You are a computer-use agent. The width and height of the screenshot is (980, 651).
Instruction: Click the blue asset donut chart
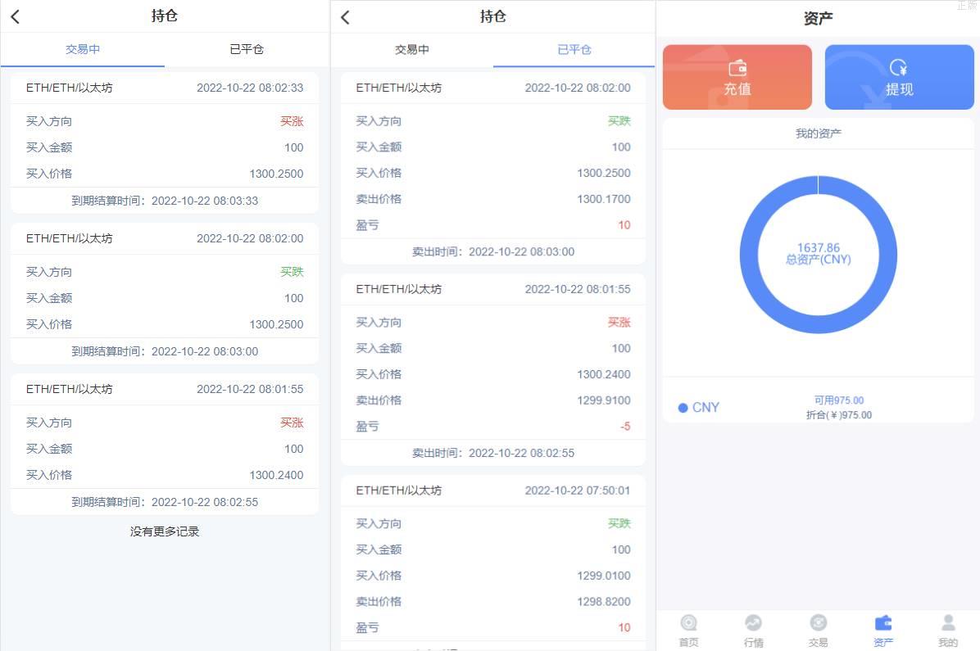[818, 255]
